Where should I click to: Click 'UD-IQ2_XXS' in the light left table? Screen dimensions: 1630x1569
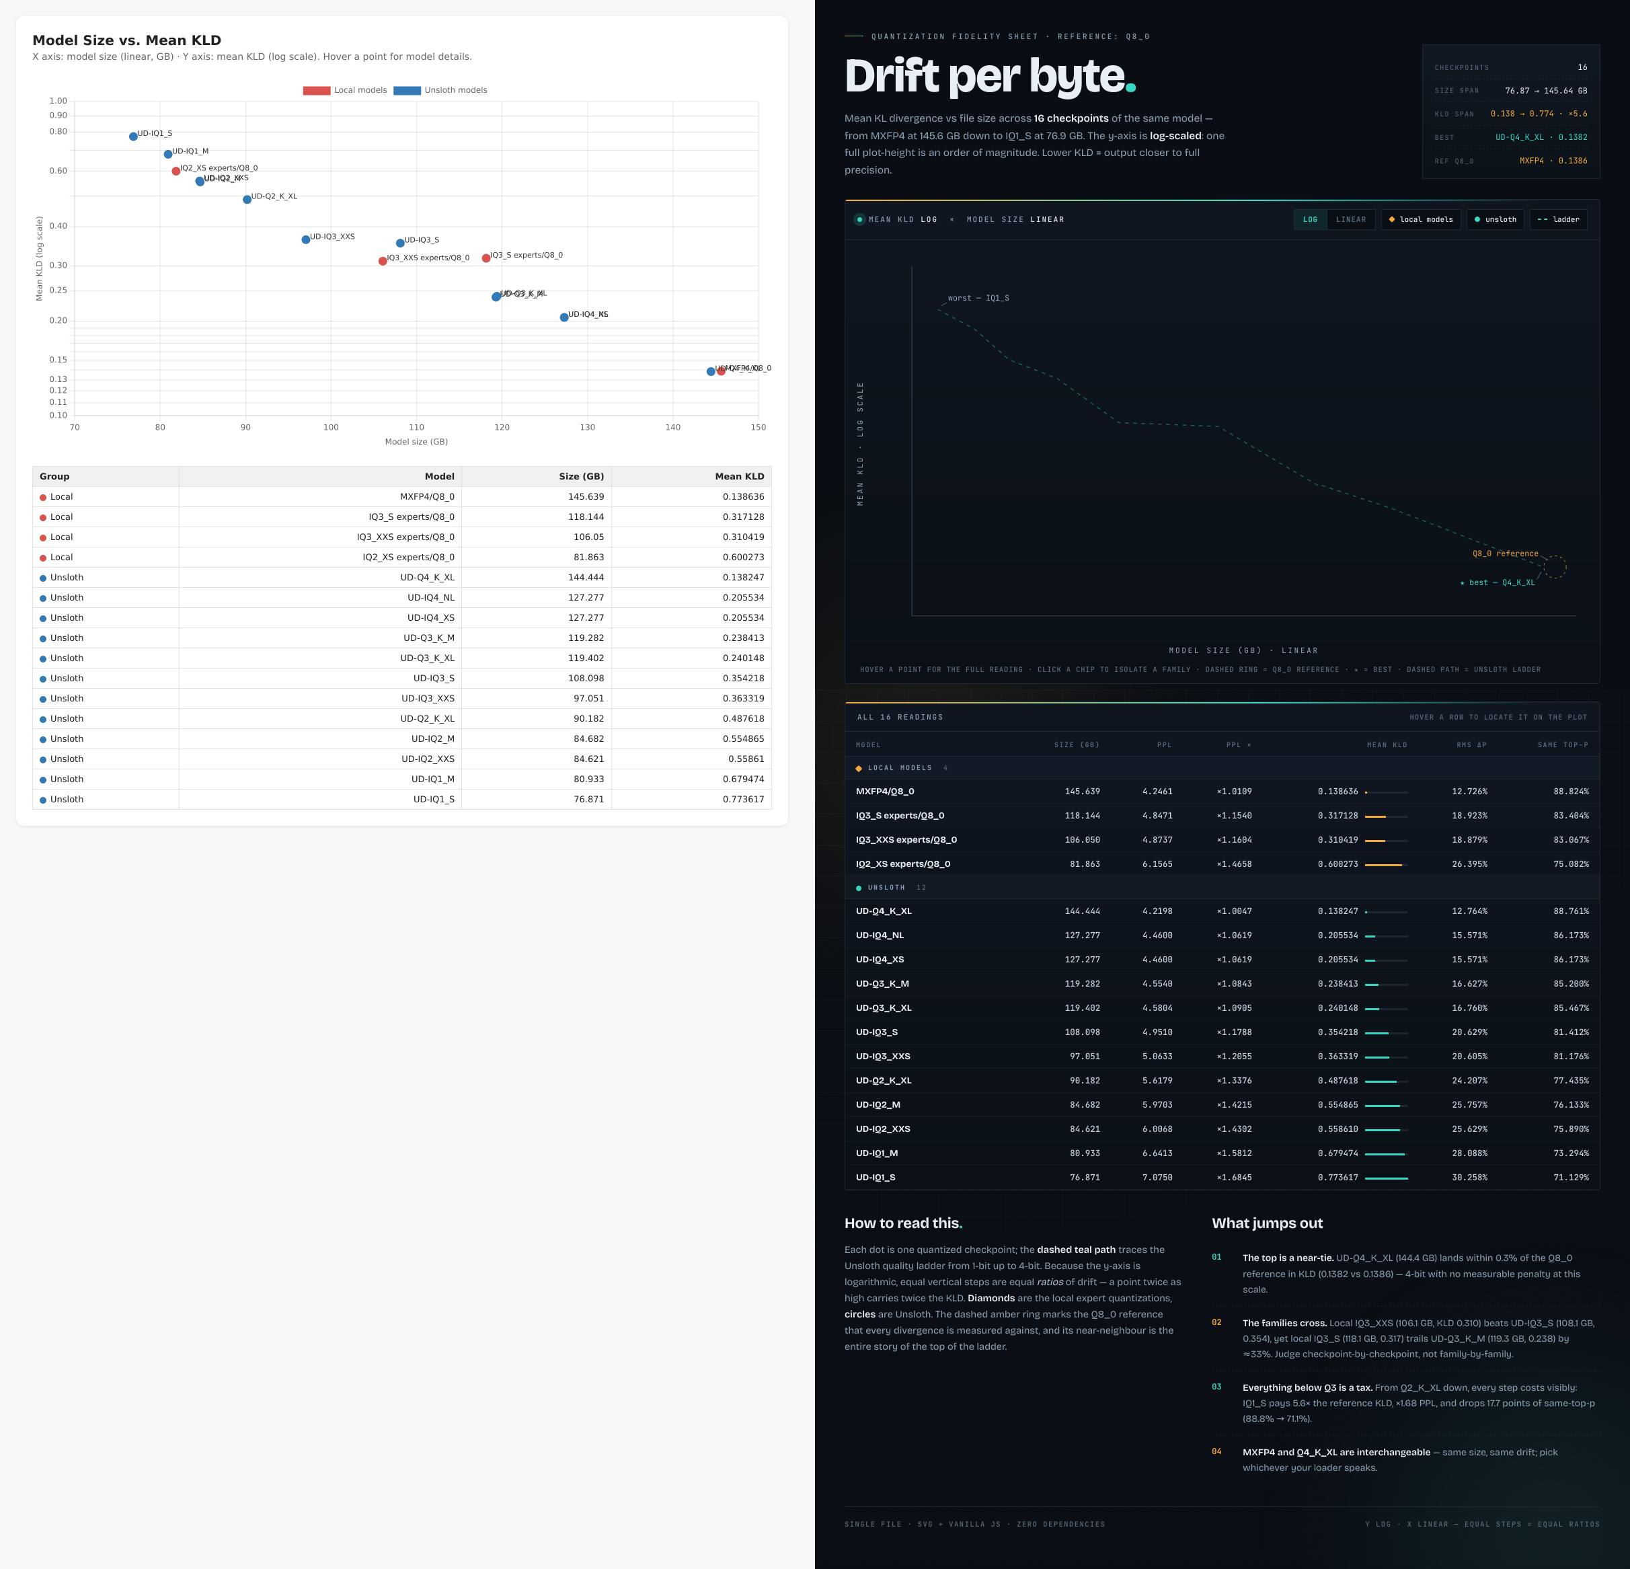pyautogui.click(x=428, y=759)
